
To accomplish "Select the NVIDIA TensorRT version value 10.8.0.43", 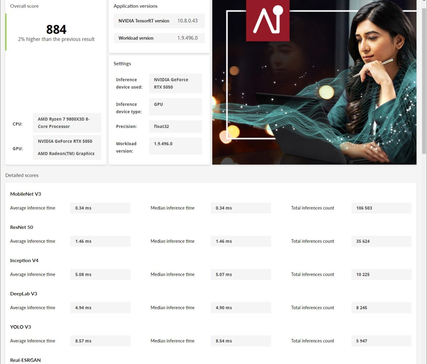I will point(188,21).
